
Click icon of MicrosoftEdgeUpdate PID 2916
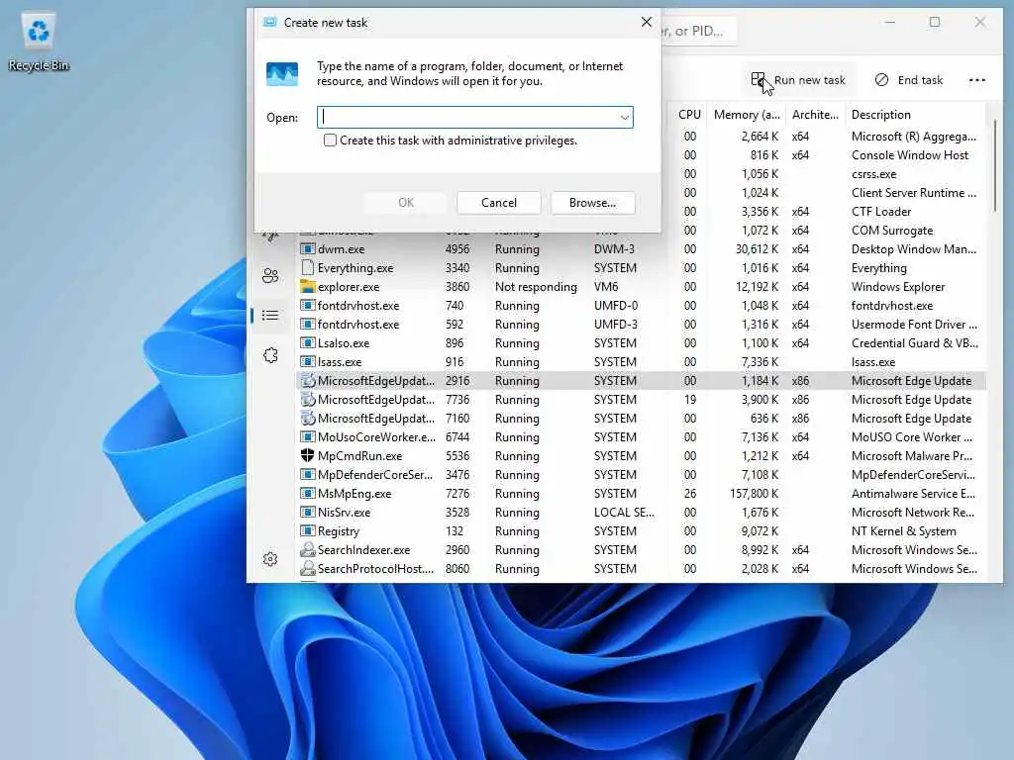(307, 381)
